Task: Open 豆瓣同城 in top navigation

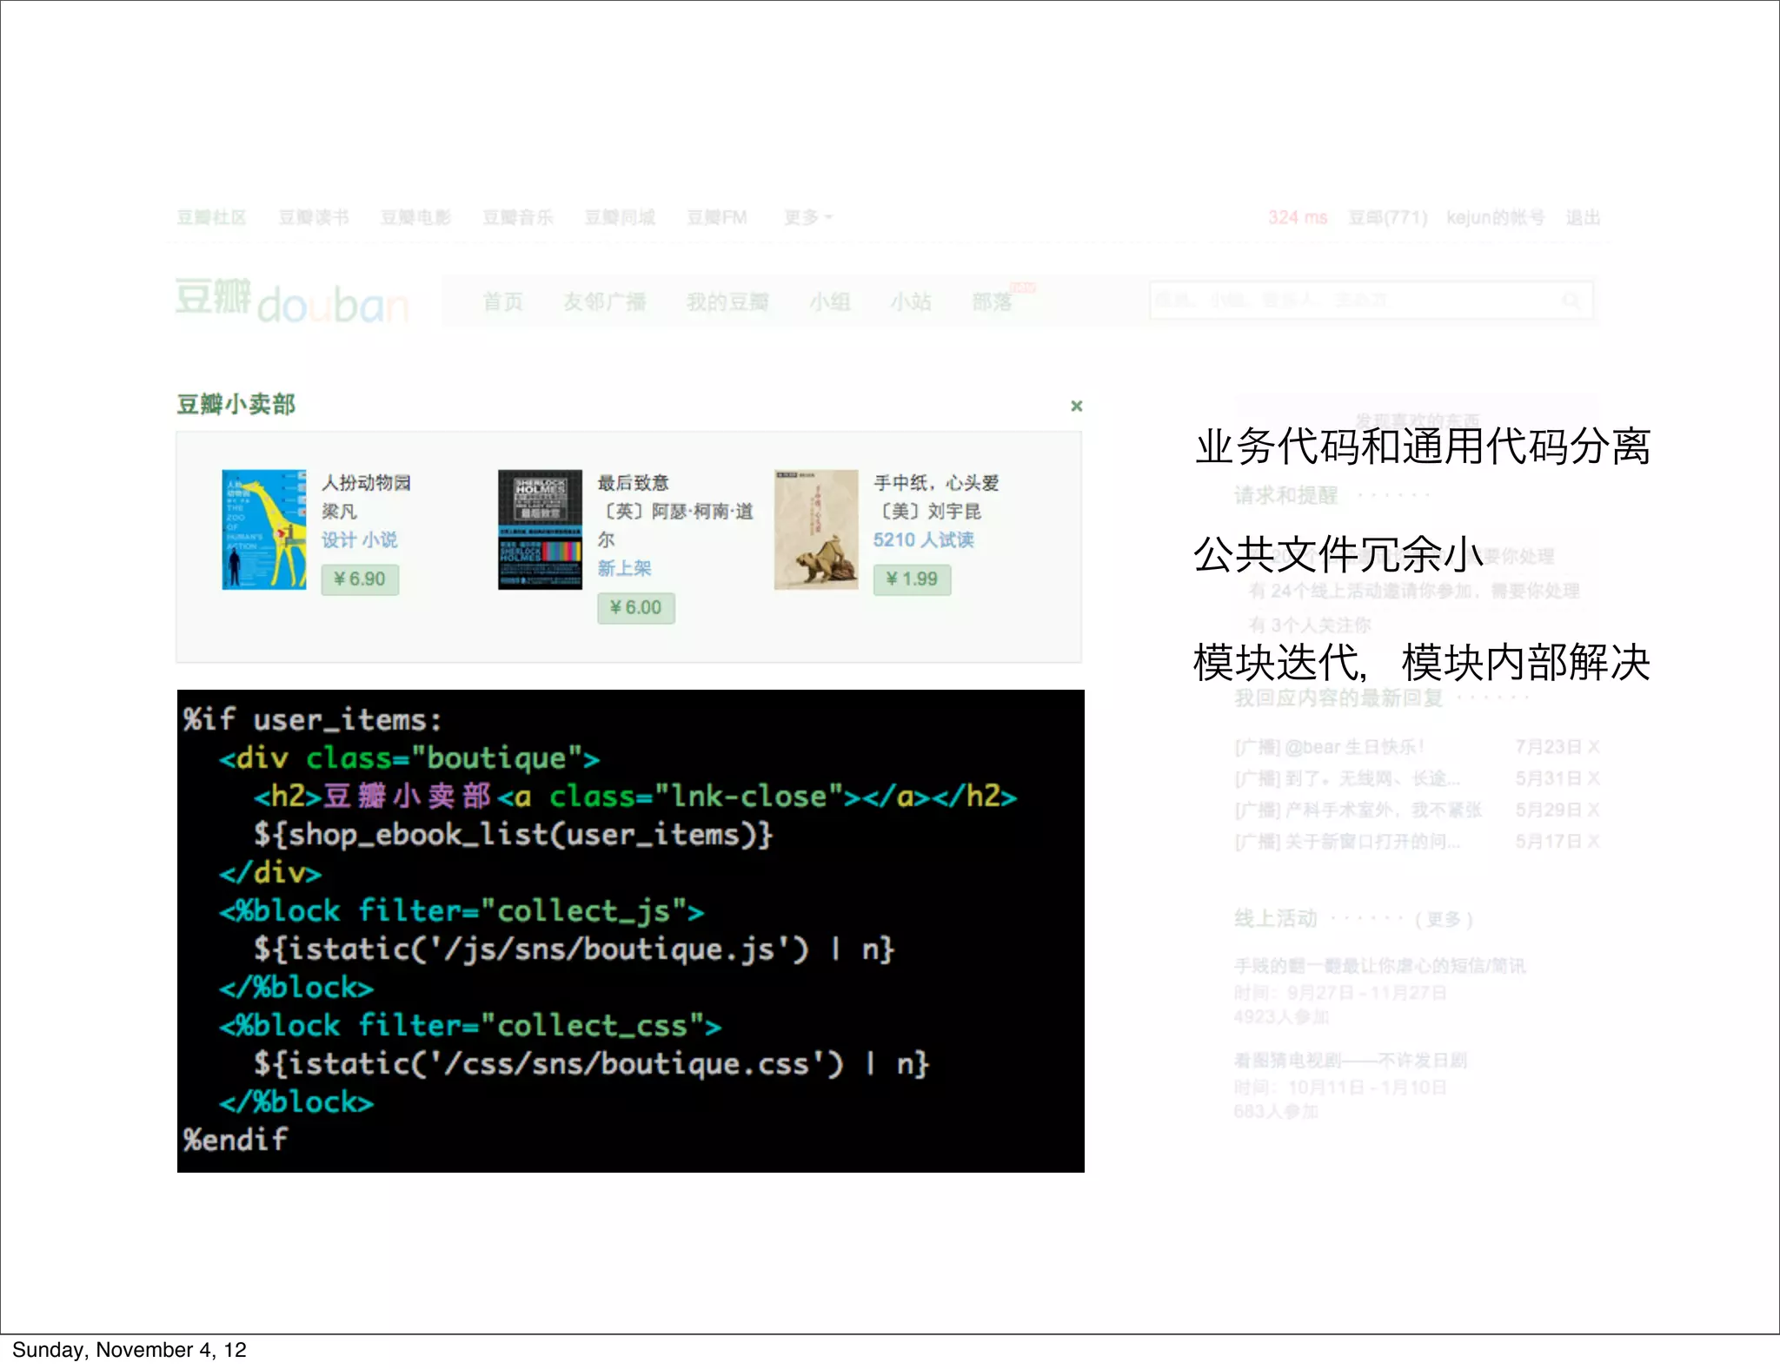Action: click(x=620, y=217)
